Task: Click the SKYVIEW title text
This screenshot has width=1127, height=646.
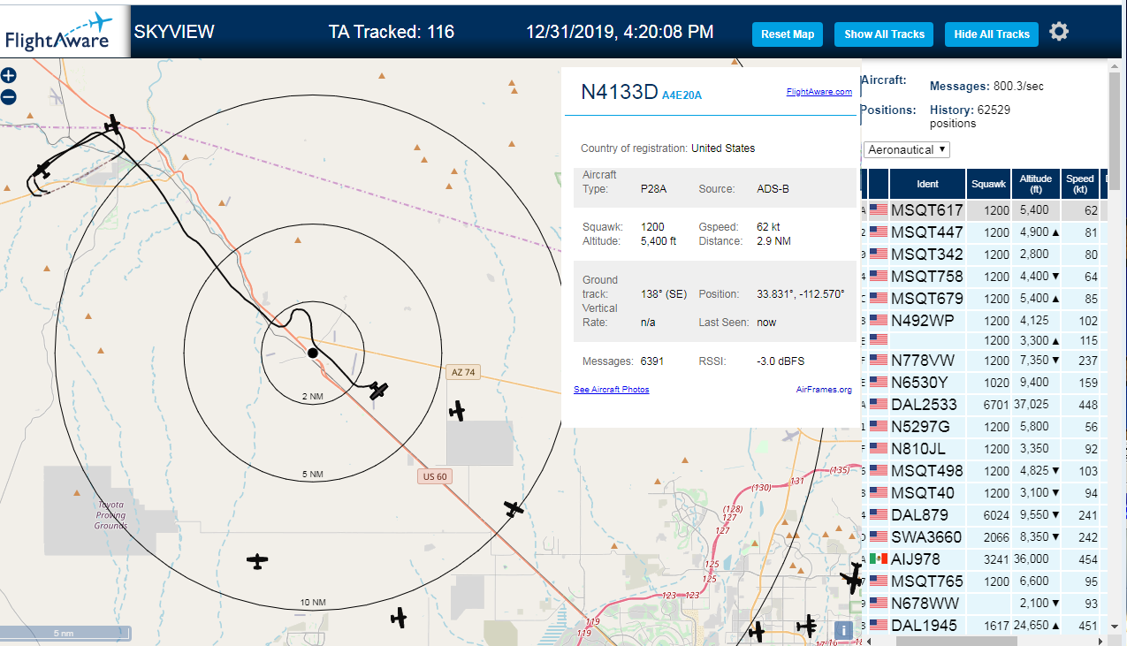Action: 174,33
